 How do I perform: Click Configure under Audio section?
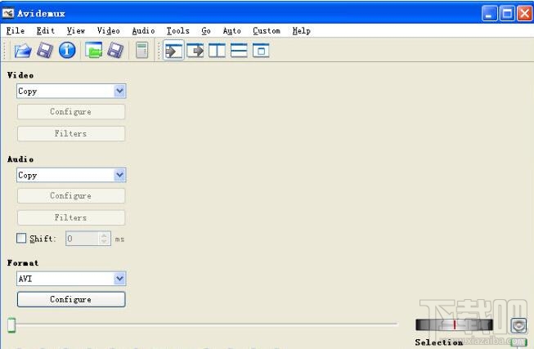[71, 196]
